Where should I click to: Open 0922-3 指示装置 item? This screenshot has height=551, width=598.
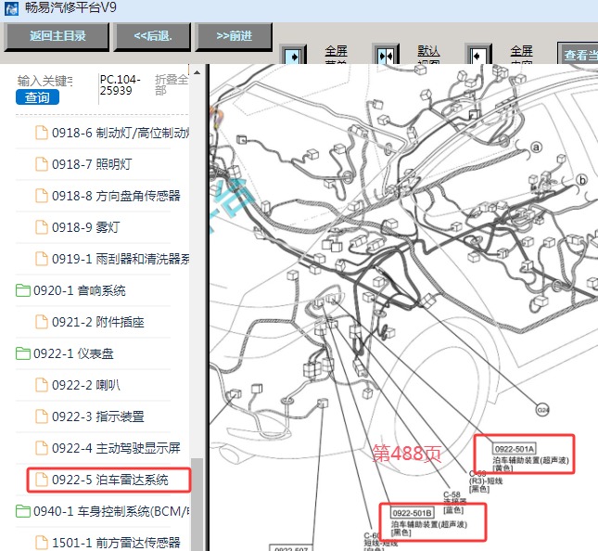[98, 416]
